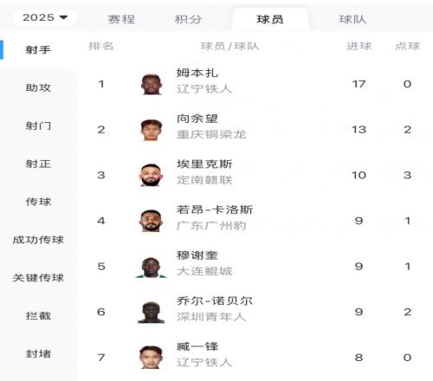Choose 拦截 in the sidebar
The image size is (433, 381).
coord(38,316)
